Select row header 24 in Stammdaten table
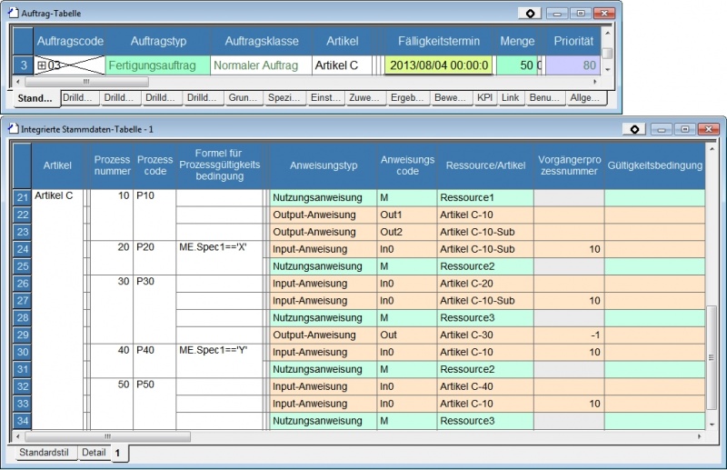 [x=23, y=249]
